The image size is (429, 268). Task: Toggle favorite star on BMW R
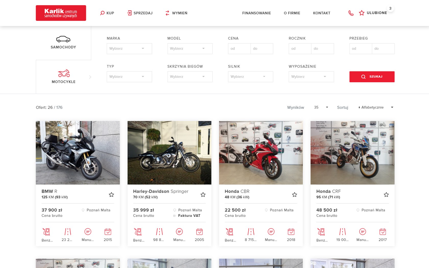(111, 195)
